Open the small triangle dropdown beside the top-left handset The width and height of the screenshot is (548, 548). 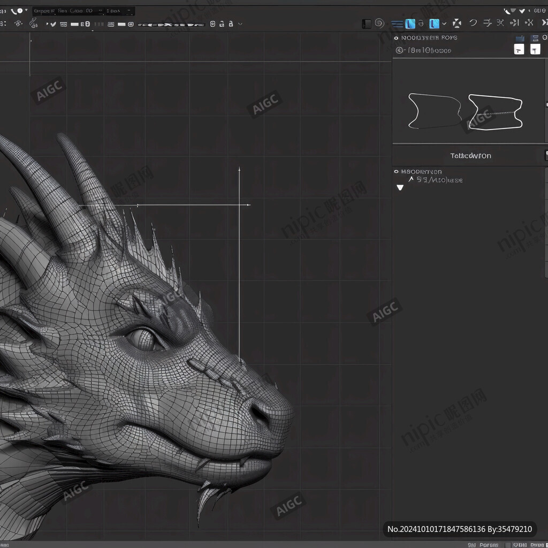pos(26,11)
